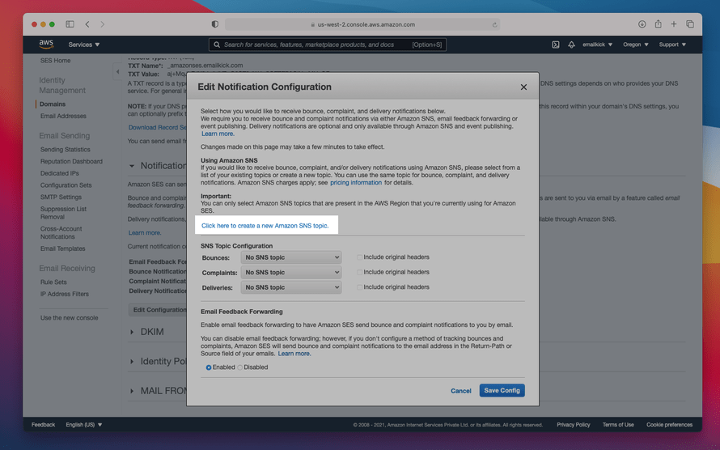This screenshot has height=450, width=720.
Task: Open the Deliveries SNS topic dropdown
Action: click(291, 287)
